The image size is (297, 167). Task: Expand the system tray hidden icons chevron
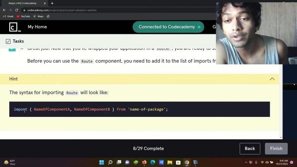pyautogui.click(x=246, y=162)
